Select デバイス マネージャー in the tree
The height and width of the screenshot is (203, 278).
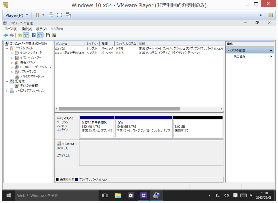[x=32, y=76]
